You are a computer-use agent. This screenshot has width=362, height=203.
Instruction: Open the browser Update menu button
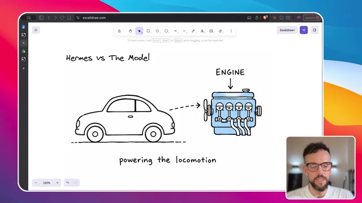(x=312, y=17)
